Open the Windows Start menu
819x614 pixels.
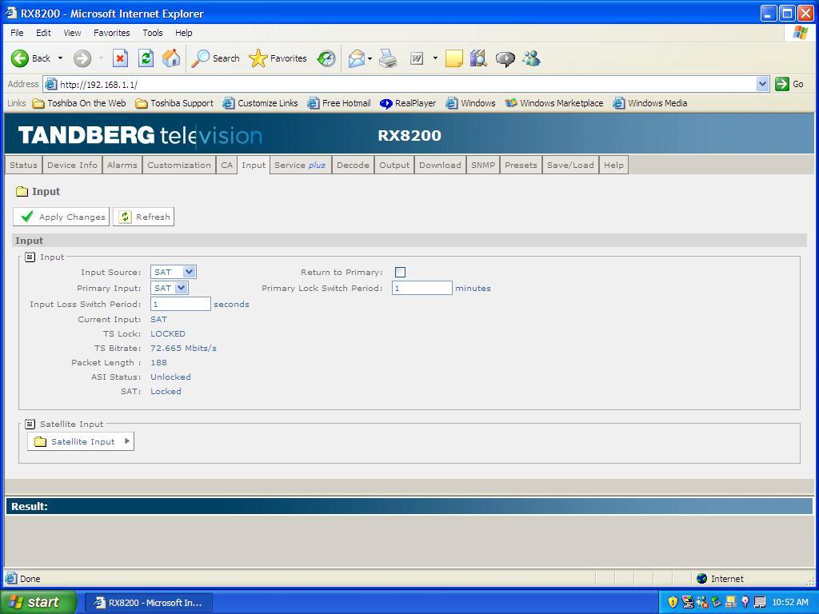[x=38, y=602]
